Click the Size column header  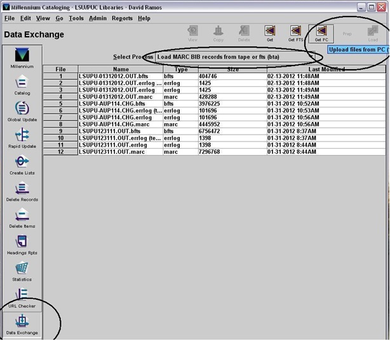232,69
